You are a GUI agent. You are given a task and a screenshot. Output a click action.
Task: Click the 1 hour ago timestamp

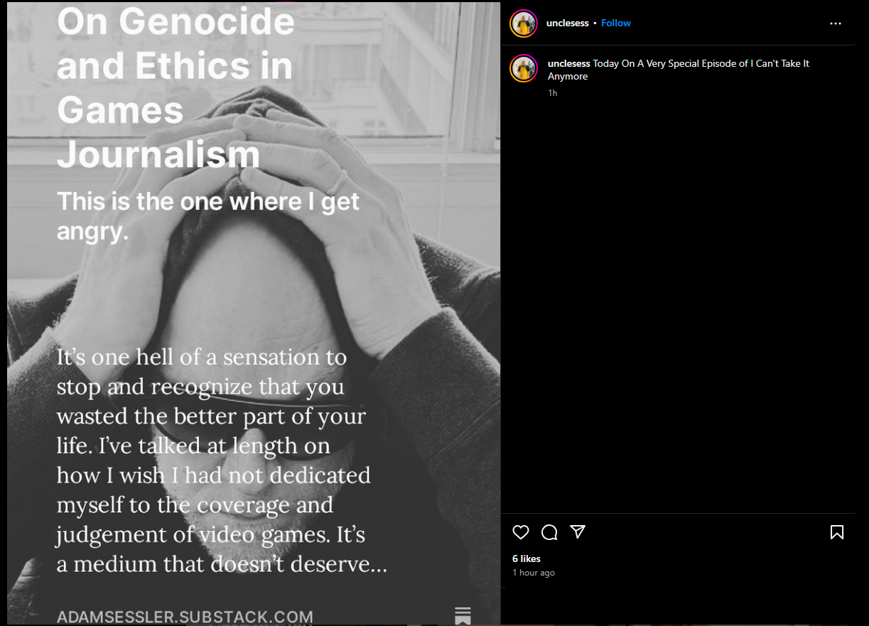[x=534, y=573]
